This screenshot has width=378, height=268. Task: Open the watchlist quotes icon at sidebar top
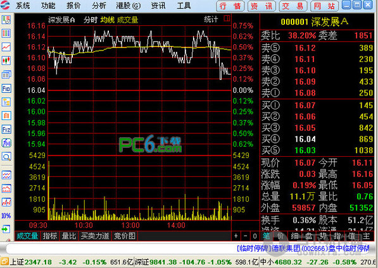click(6, 20)
